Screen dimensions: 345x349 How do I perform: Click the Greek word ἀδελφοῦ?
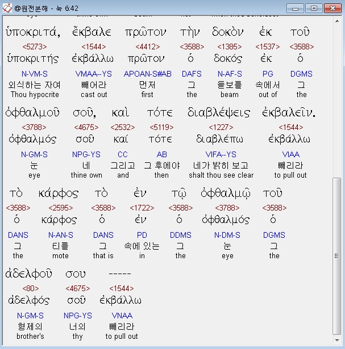click(x=28, y=274)
